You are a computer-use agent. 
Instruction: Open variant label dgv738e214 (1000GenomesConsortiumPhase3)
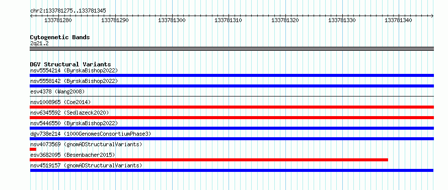90,134
